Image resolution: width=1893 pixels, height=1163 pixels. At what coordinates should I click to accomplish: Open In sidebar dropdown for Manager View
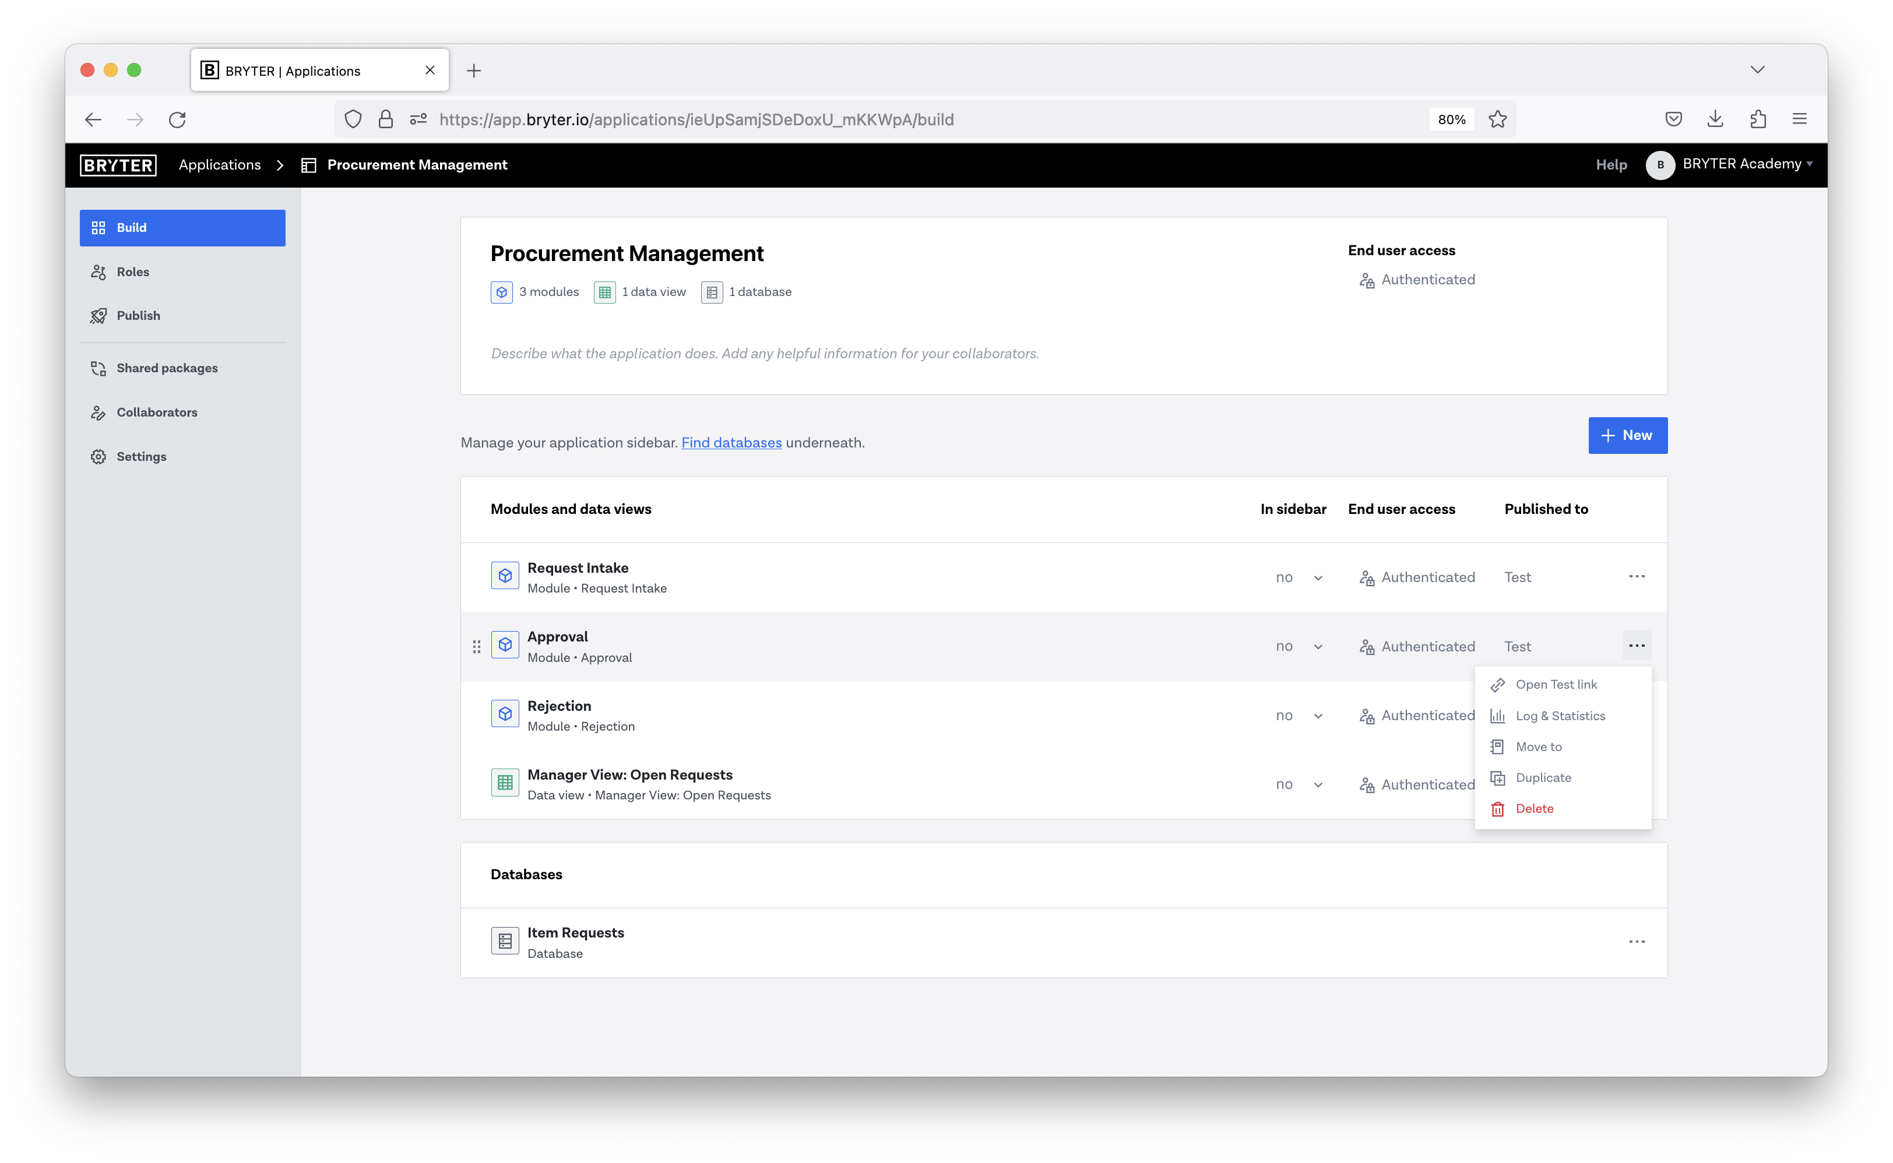click(1299, 785)
